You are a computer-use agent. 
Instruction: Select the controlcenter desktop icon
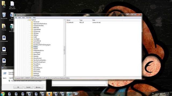coord(4,39)
